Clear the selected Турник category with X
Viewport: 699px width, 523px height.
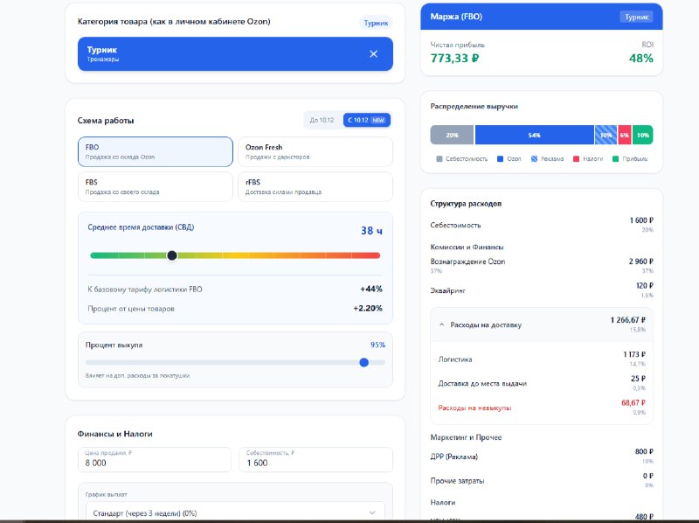click(374, 54)
